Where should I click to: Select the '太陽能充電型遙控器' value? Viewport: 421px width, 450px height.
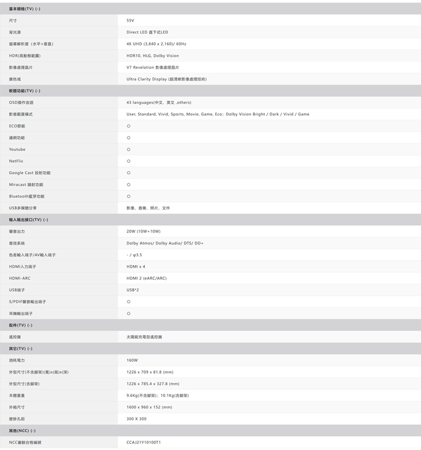(x=144, y=337)
